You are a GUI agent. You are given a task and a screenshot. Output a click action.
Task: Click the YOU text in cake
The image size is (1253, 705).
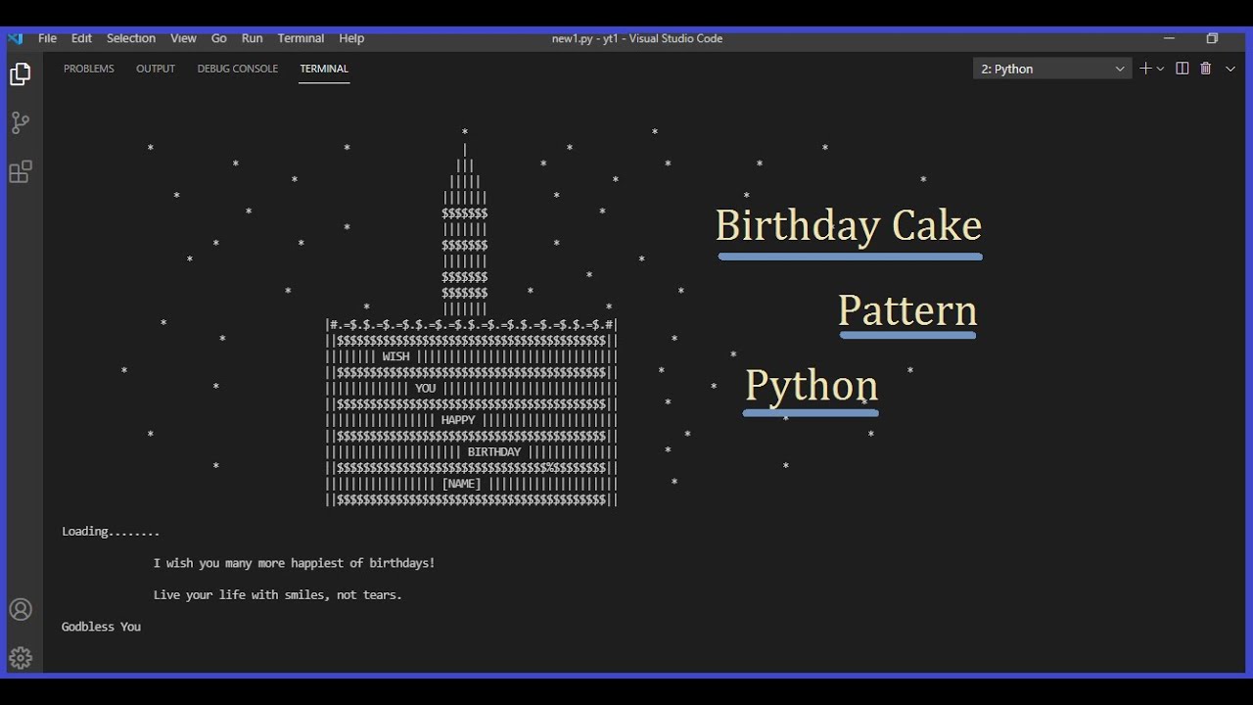click(x=426, y=389)
